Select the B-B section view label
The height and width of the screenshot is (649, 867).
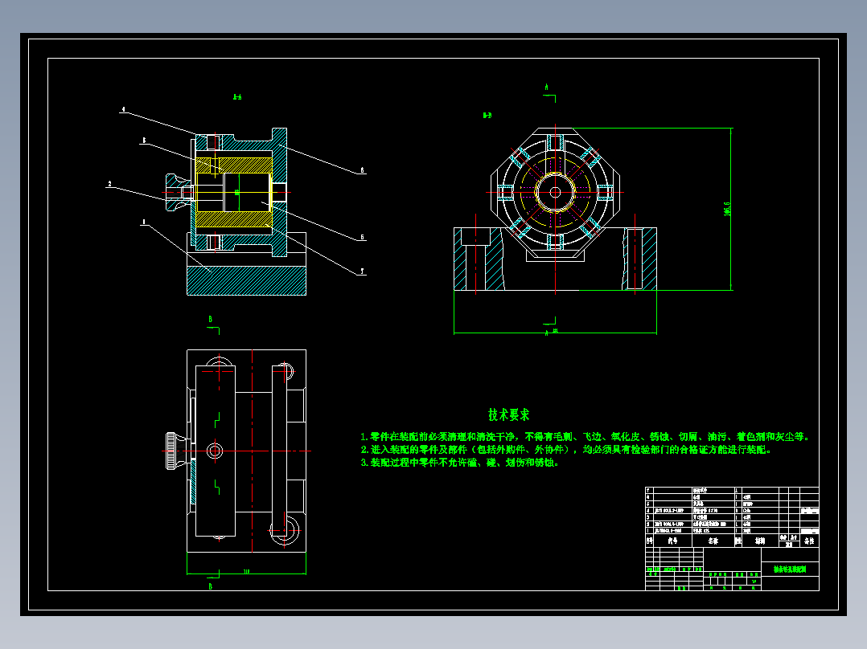pyautogui.click(x=487, y=116)
